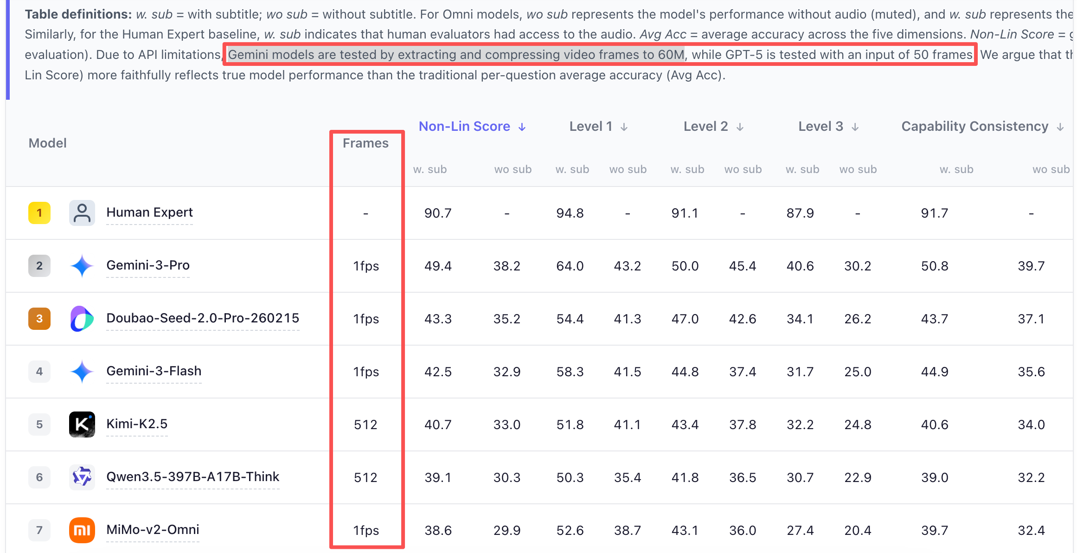
Task: Click the rank 6 badge
Action: (39, 477)
